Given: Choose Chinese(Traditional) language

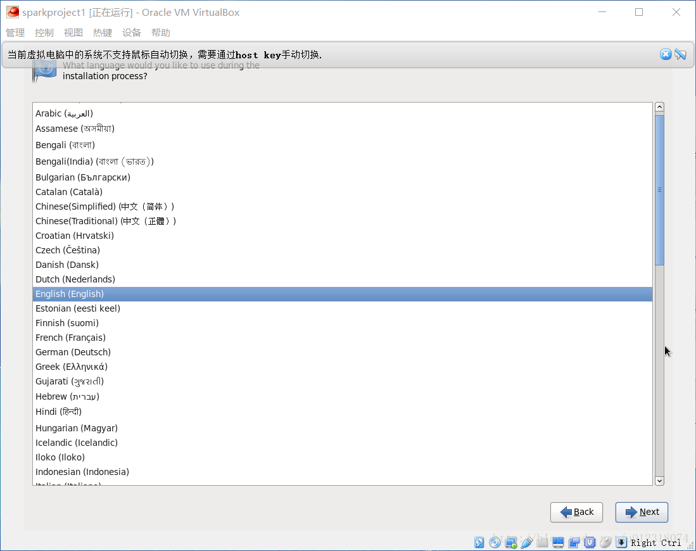Looking at the screenshot, I should pyautogui.click(x=342, y=221).
